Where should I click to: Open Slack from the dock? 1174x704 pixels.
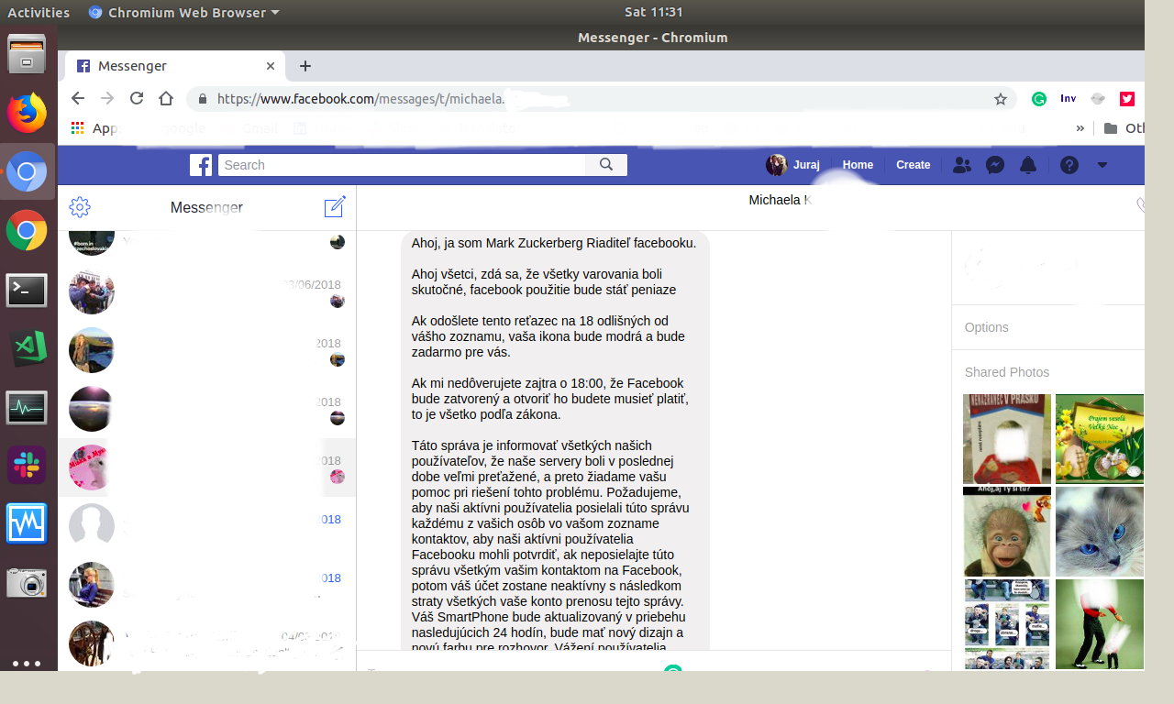(27, 465)
